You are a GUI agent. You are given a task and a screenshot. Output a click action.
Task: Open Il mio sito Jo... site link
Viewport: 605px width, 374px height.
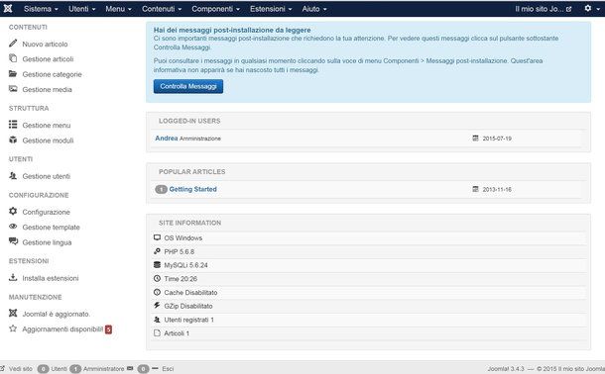tap(543, 9)
